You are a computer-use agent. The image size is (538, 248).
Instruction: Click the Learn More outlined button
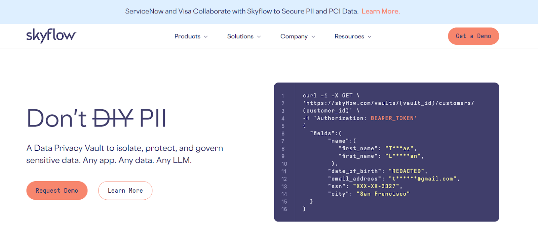click(125, 191)
